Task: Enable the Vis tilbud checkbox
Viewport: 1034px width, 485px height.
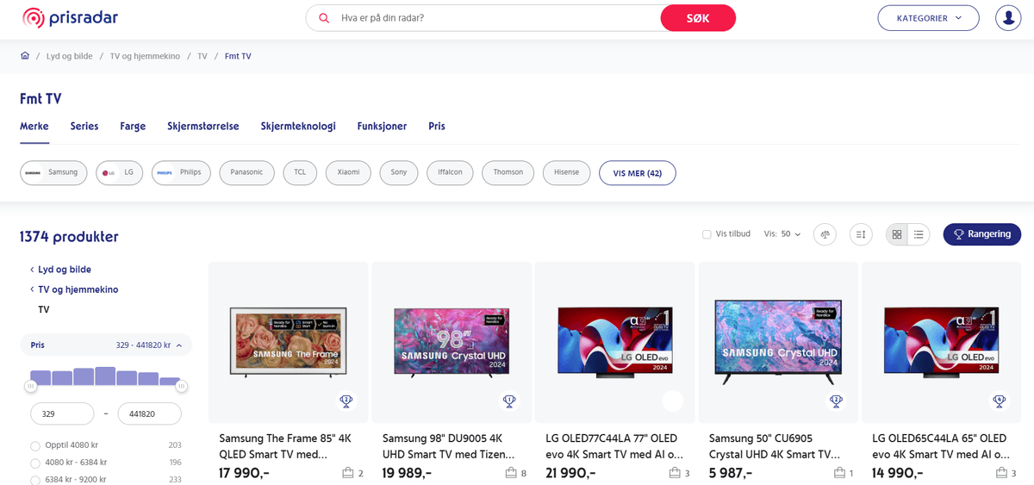Action: (707, 234)
